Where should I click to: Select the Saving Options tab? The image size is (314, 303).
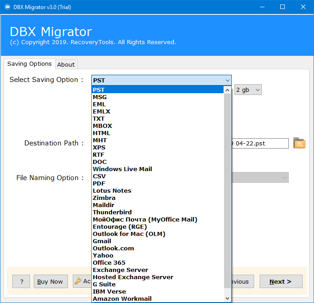[x=29, y=64]
